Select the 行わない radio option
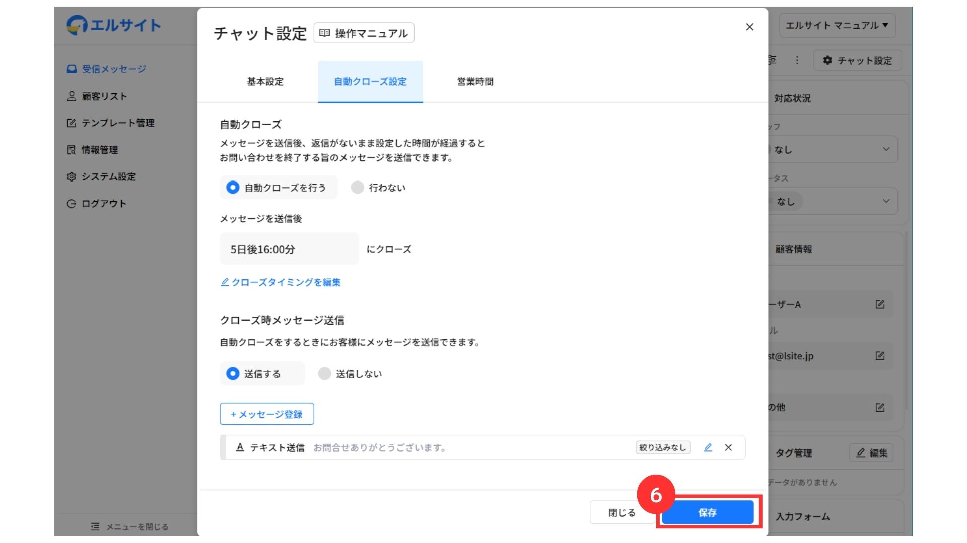This screenshot has width=967, height=543. click(x=358, y=188)
